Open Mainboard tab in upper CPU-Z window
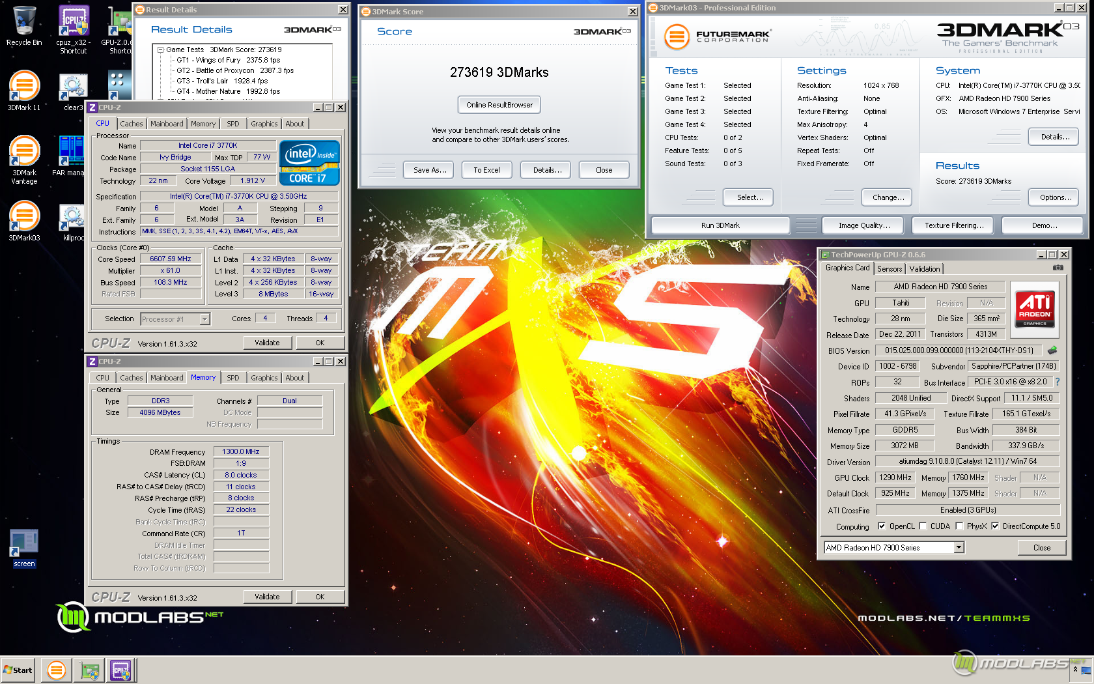This screenshot has width=1094, height=684. coord(167,124)
